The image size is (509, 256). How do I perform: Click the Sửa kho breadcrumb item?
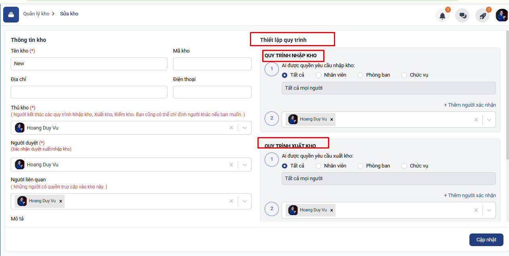pyautogui.click(x=69, y=14)
